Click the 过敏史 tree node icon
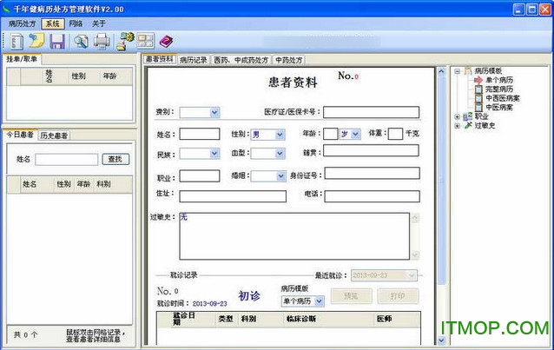Viewport: 554px width, 350px height. click(x=468, y=125)
